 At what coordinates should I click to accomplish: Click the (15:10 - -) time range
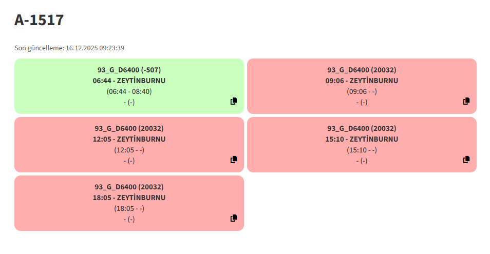pyautogui.click(x=362, y=150)
